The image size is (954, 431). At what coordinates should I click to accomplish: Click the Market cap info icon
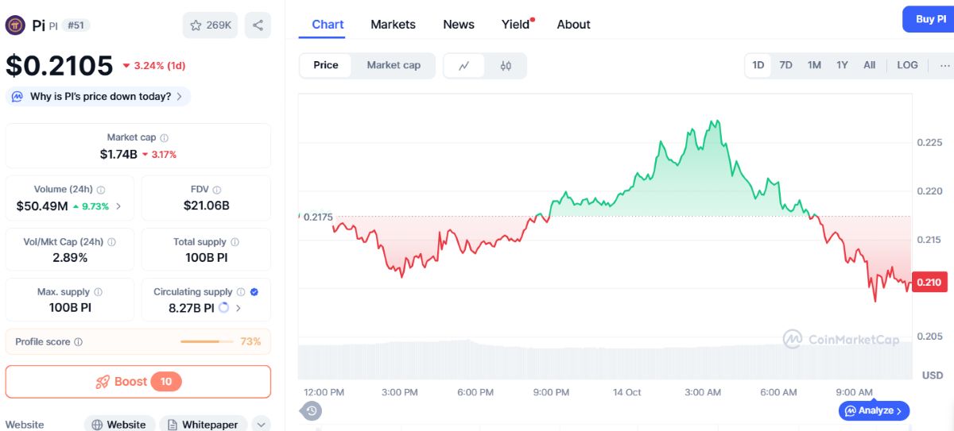(164, 138)
